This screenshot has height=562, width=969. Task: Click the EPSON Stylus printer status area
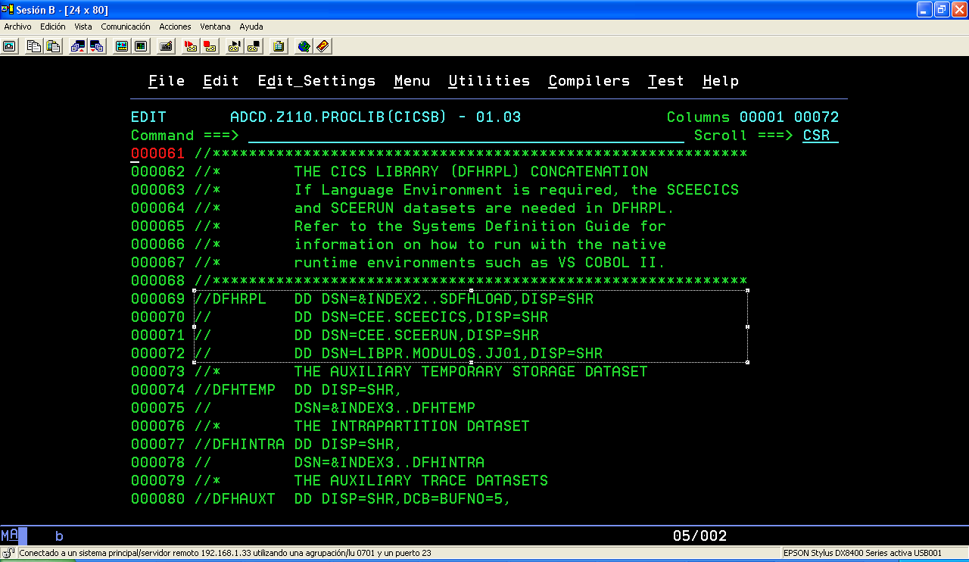click(862, 553)
